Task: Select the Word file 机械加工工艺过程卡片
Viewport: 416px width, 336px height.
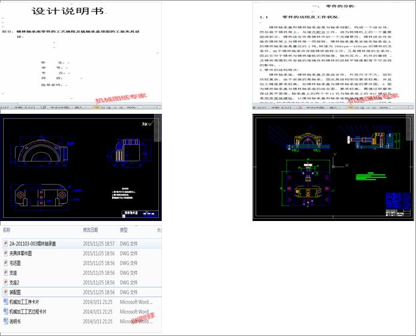Action: coord(82,311)
